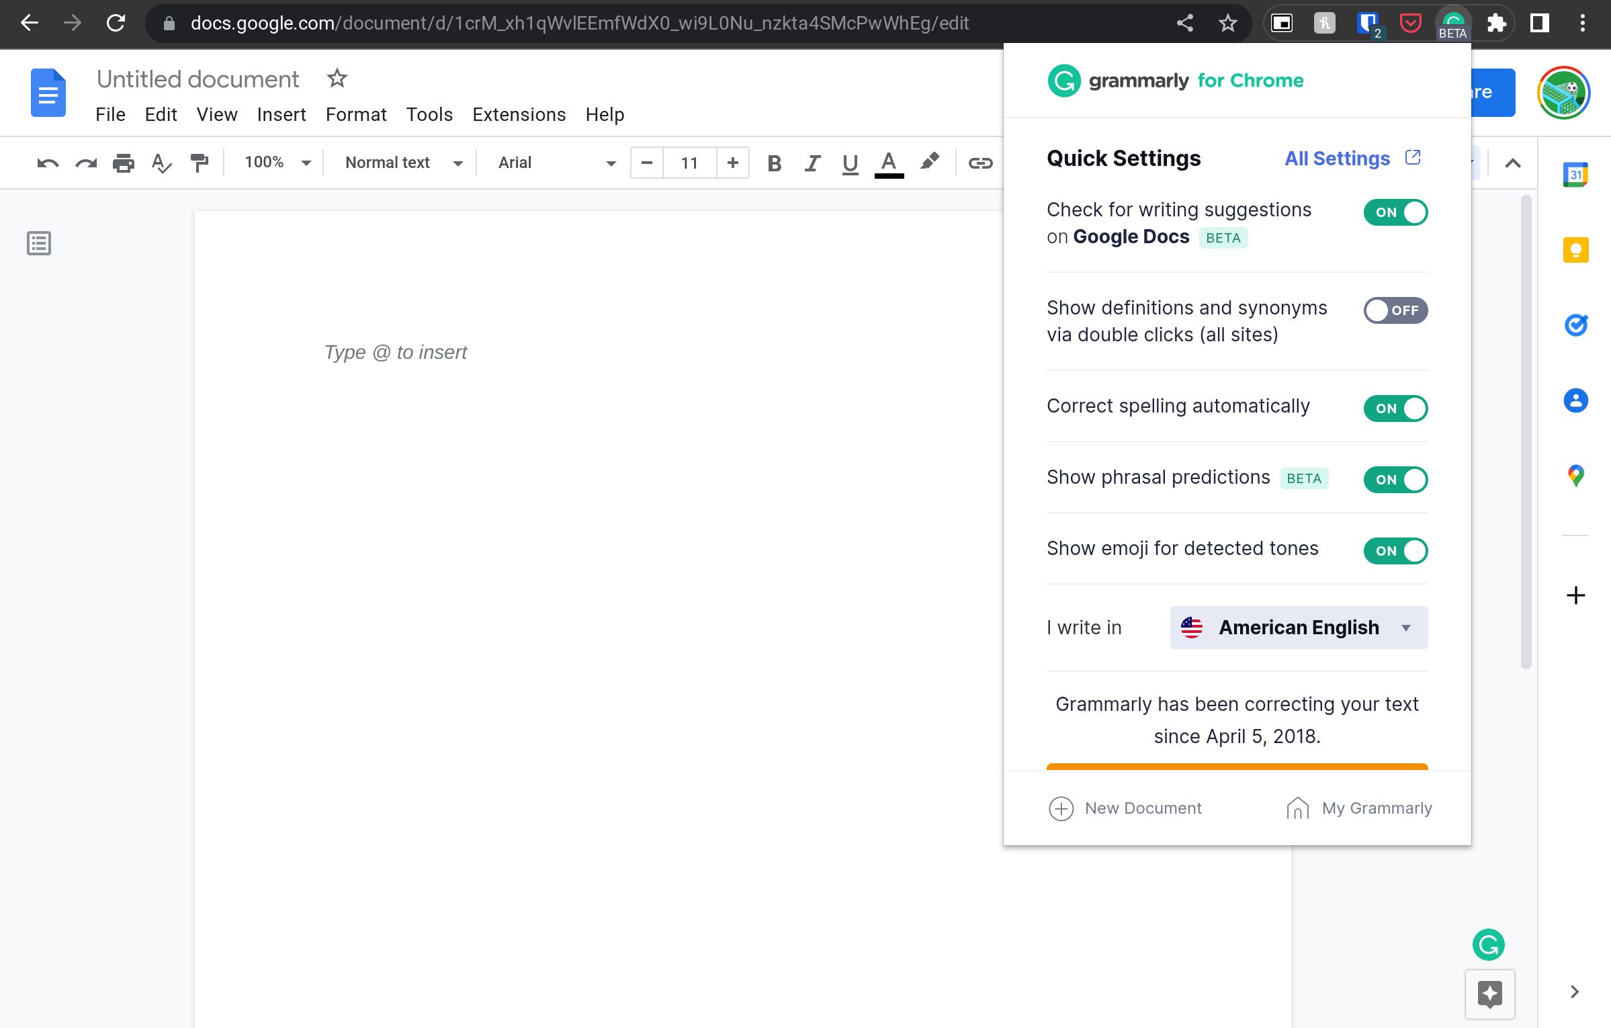This screenshot has width=1611, height=1028.
Task: Select American English language dropdown
Action: pyautogui.click(x=1297, y=626)
